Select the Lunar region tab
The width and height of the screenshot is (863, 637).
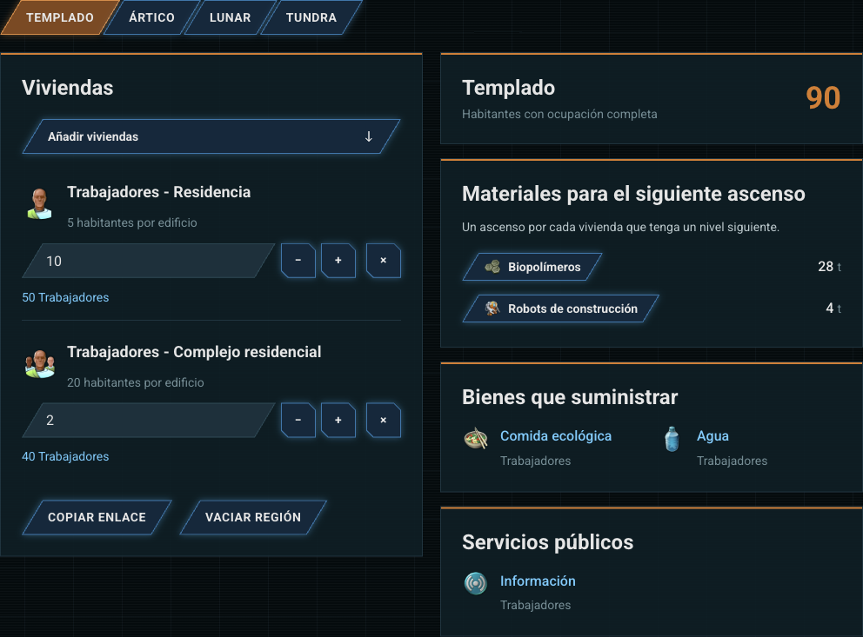(230, 17)
